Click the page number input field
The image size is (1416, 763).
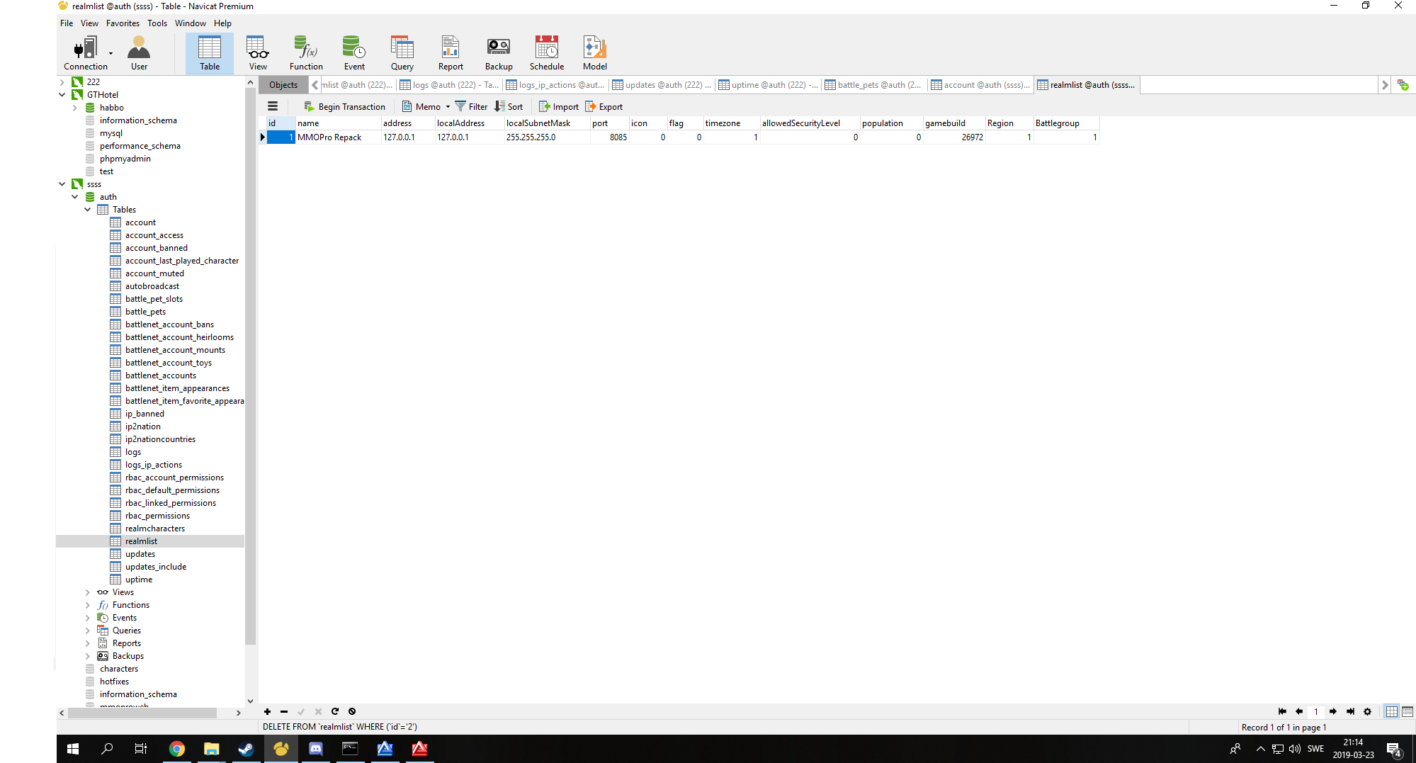click(x=1316, y=711)
